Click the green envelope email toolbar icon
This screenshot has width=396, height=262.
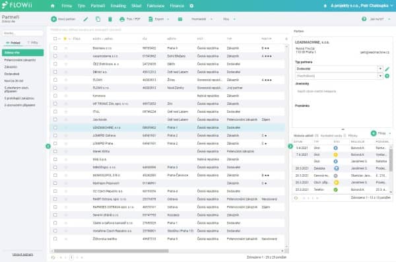pos(180,19)
